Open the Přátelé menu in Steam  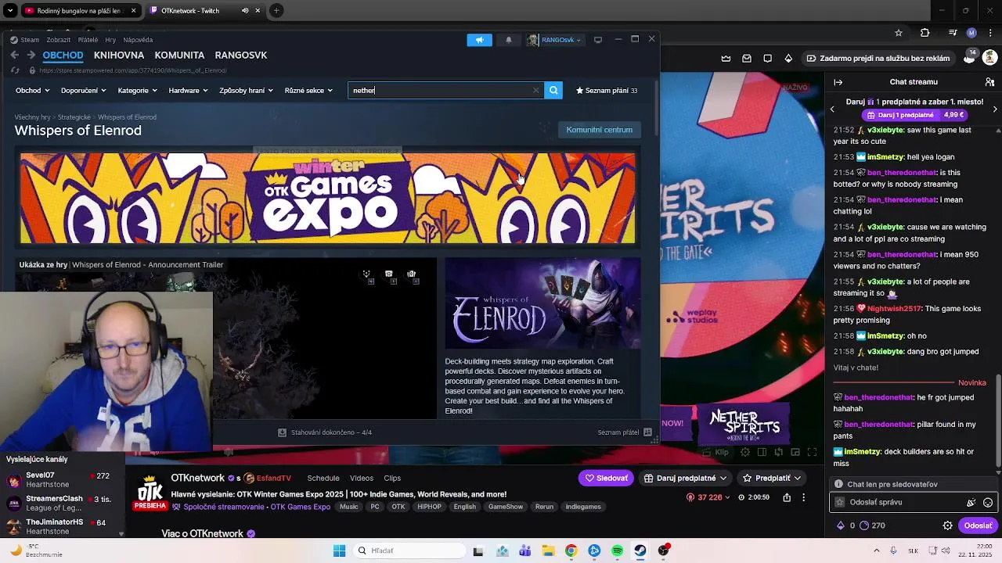(88, 40)
